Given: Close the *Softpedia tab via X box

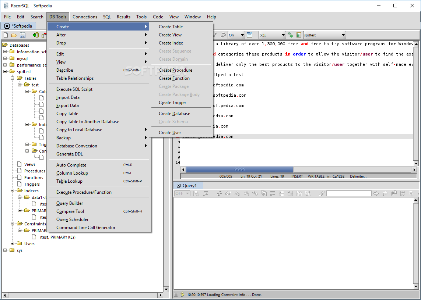Looking at the screenshot, I should tap(7, 26).
